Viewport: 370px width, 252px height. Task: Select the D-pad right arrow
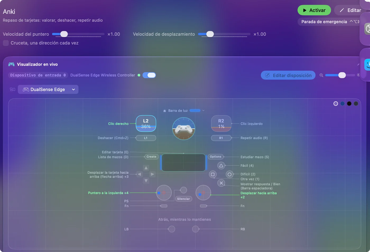152,174
